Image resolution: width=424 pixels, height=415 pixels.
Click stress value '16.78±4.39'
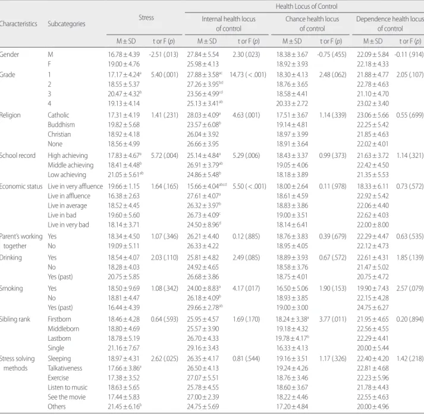124,55
